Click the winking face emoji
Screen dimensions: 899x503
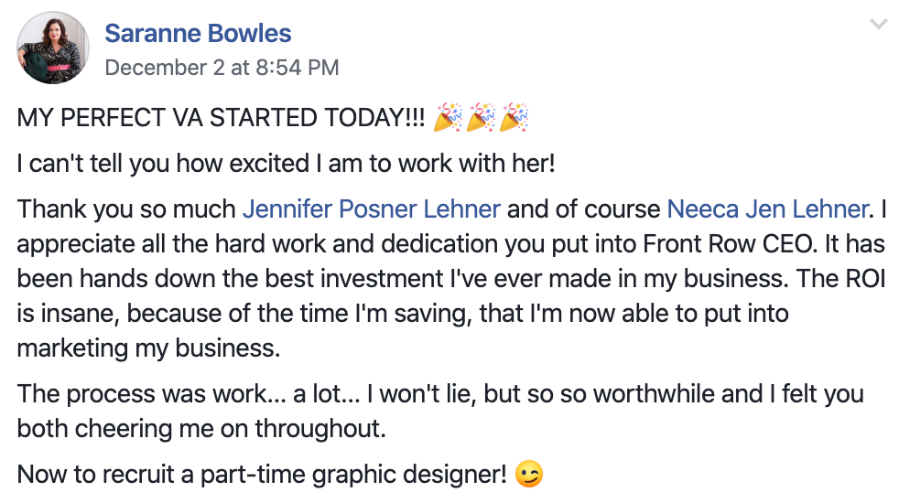528,475
